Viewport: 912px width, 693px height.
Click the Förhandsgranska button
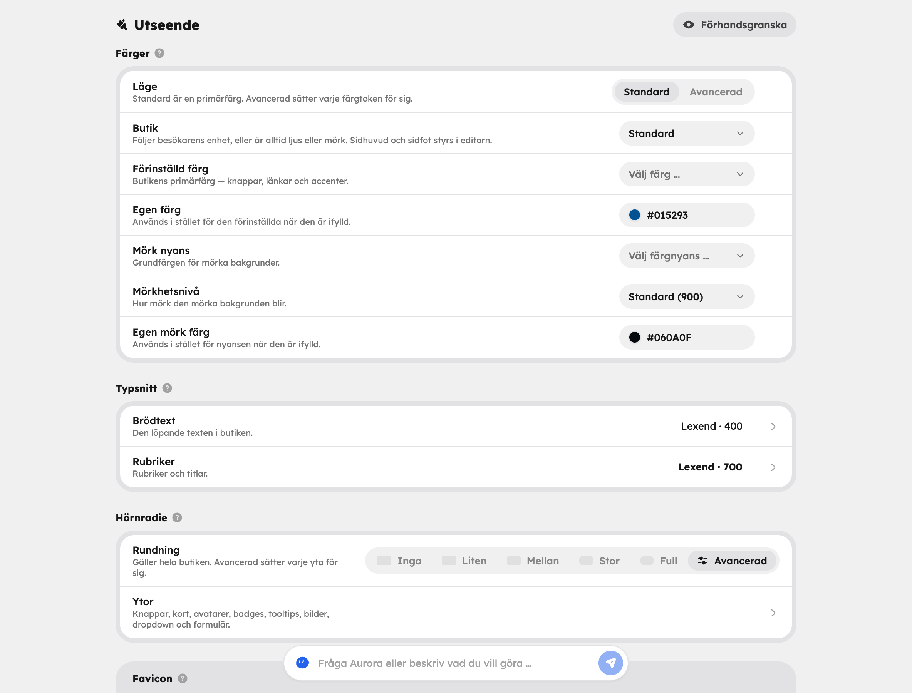[x=734, y=25]
